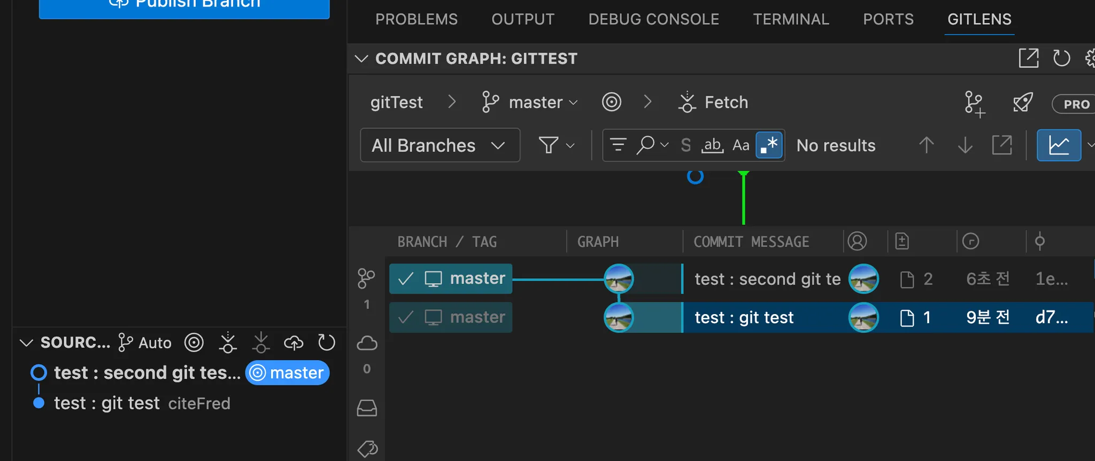The width and height of the screenshot is (1095, 461).
Task: Collapse the Commit Graph section
Action: [x=361, y=58]
